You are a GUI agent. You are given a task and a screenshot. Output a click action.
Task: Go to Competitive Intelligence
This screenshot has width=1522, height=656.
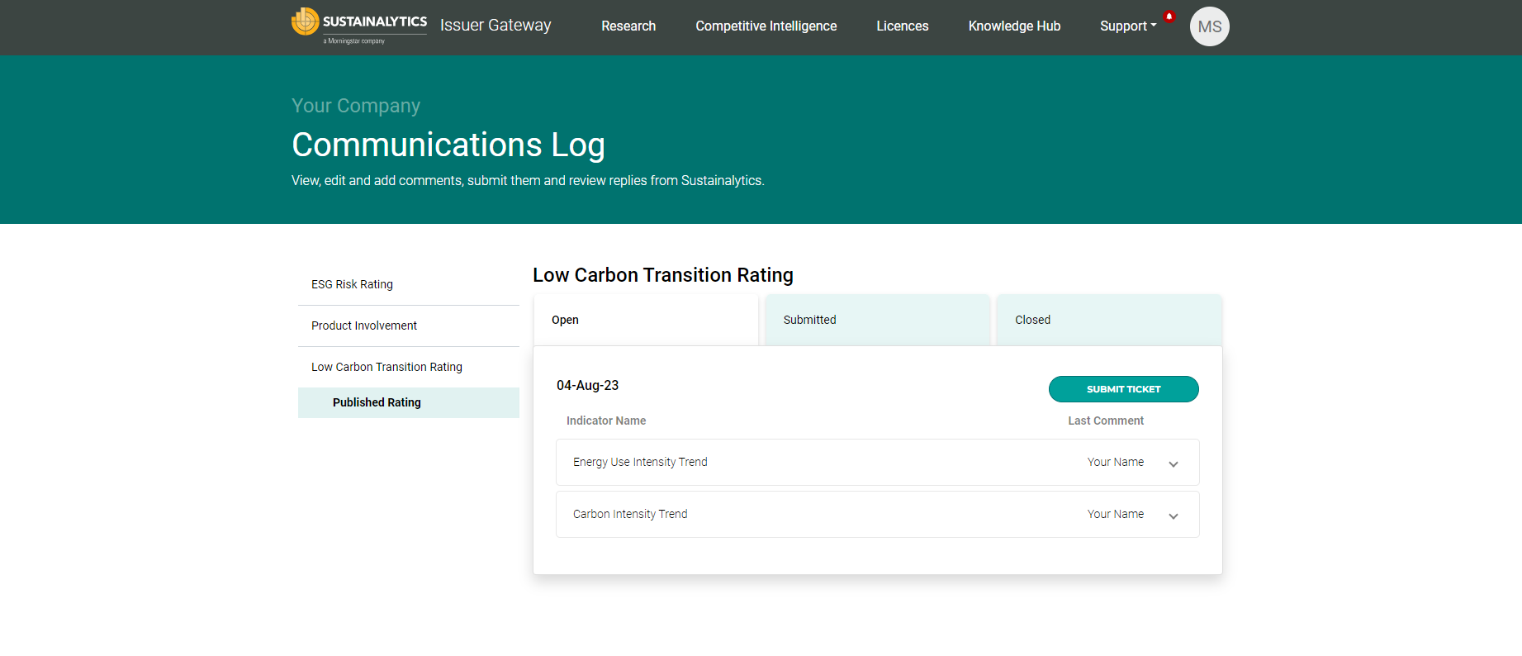pos(766,26)
